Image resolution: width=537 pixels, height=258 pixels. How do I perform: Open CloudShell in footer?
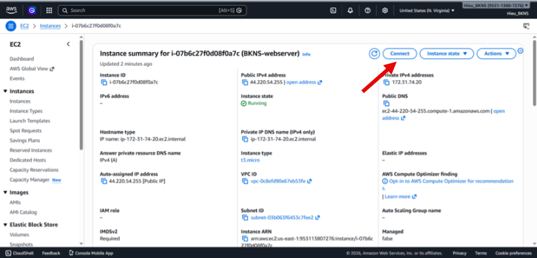point(19,253)
